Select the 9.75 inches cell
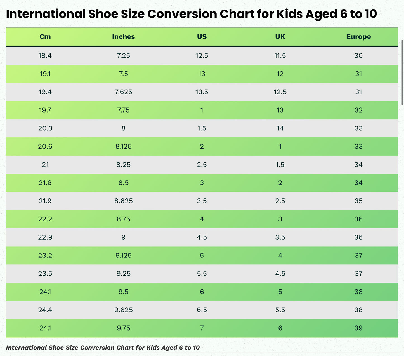 coord(123,328)
